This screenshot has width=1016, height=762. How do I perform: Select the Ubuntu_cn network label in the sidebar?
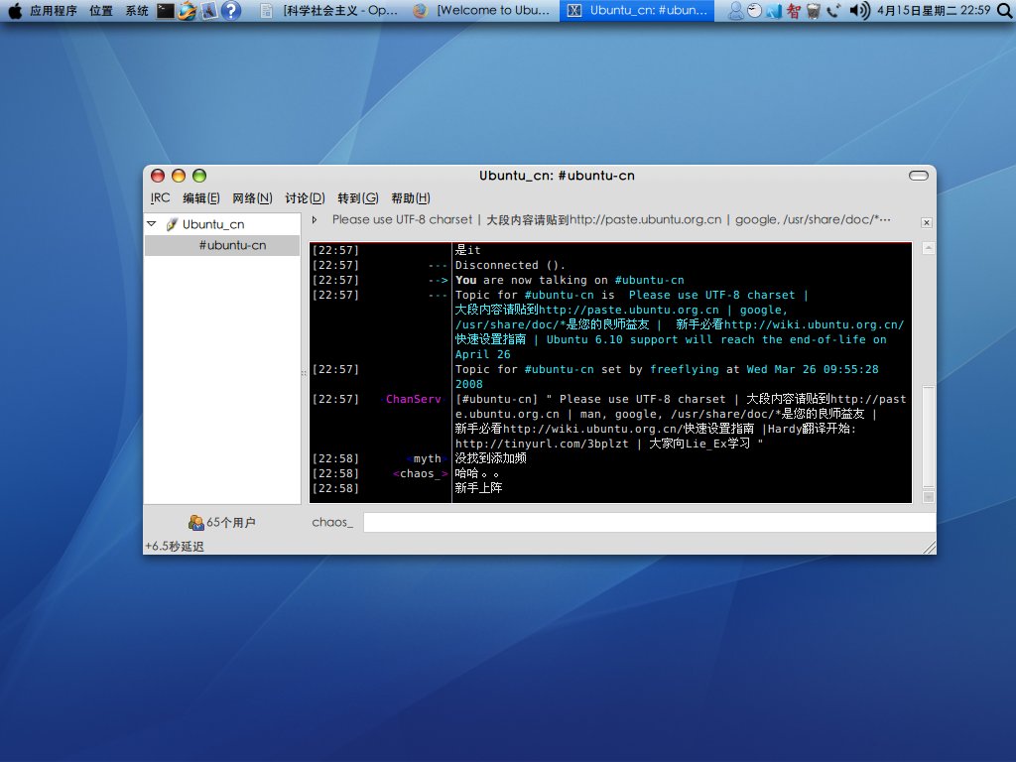(213, 224)
